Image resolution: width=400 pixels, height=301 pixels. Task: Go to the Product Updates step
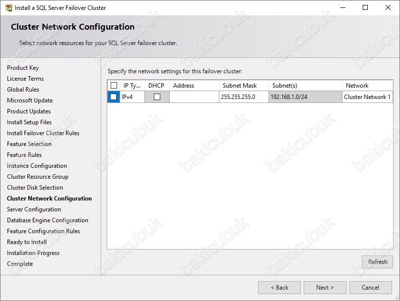click(29, 111)
